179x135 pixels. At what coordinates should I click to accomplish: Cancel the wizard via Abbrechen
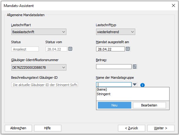pos(18,128)
